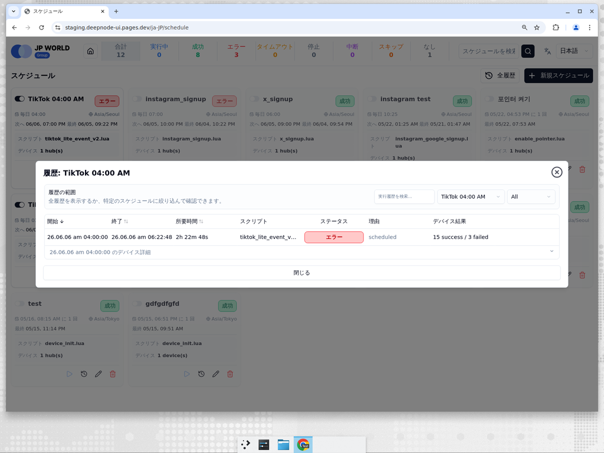Sort history by 開始 column
Image resolution: width=604 pixels, height=453 pixels.
click(x=55, y=221)
